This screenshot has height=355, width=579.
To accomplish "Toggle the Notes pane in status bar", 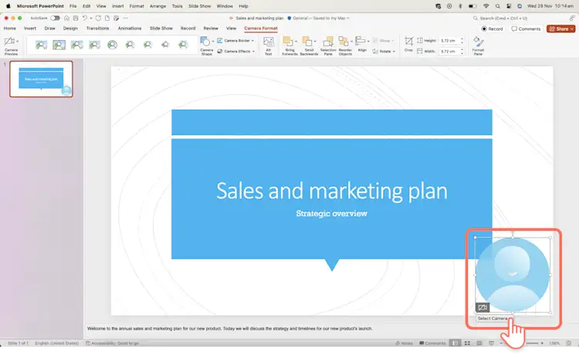I will click(404, 343).
